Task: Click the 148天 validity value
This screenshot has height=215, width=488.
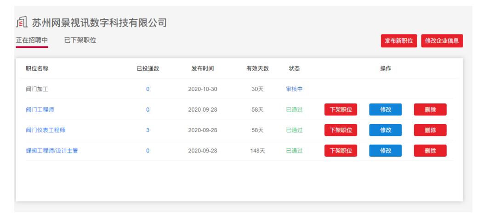Action: (257, 151)
